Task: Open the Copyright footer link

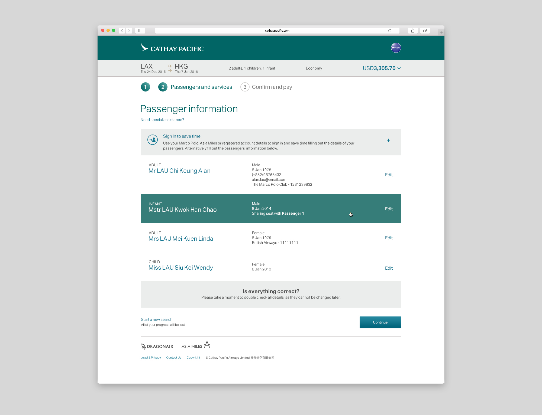Action: pyautogui.click(x=193, y=358)
